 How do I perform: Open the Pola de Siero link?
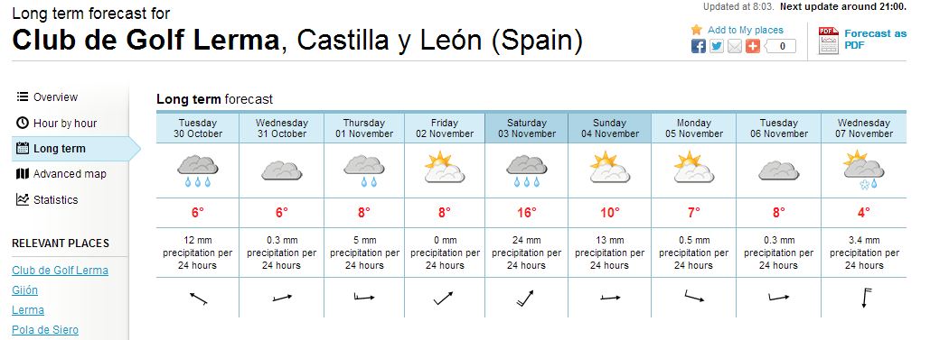pyautogui.click(x=45, y=330)
